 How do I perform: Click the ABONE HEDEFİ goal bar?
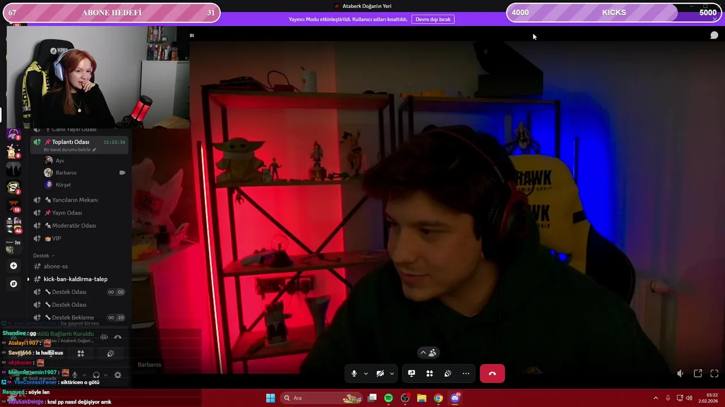[x=112, y=12]
